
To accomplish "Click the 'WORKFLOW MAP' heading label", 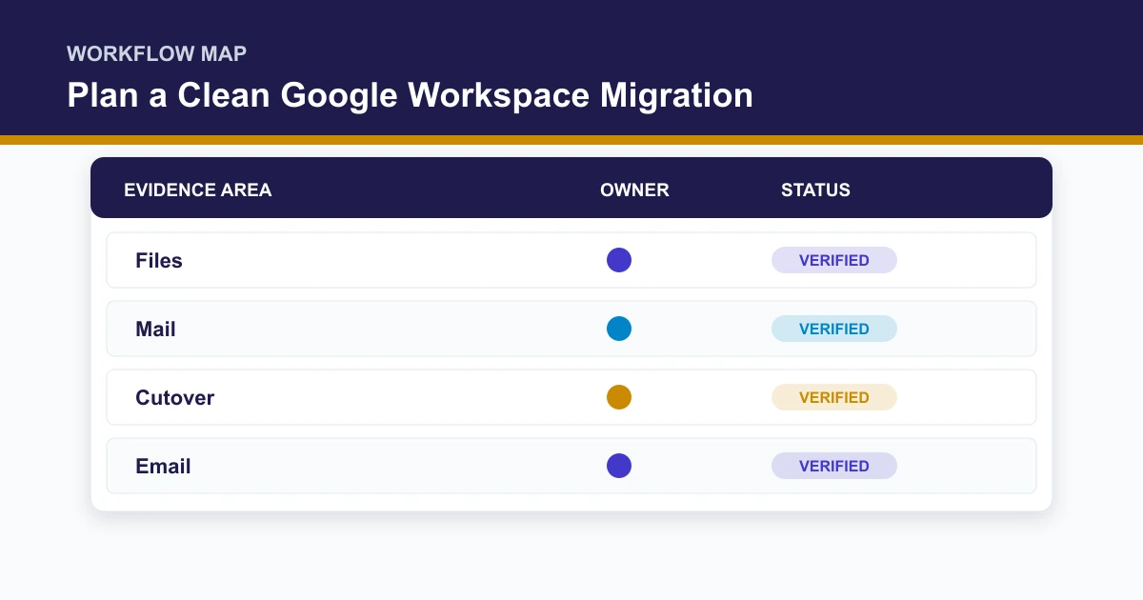I will (156, 53).
